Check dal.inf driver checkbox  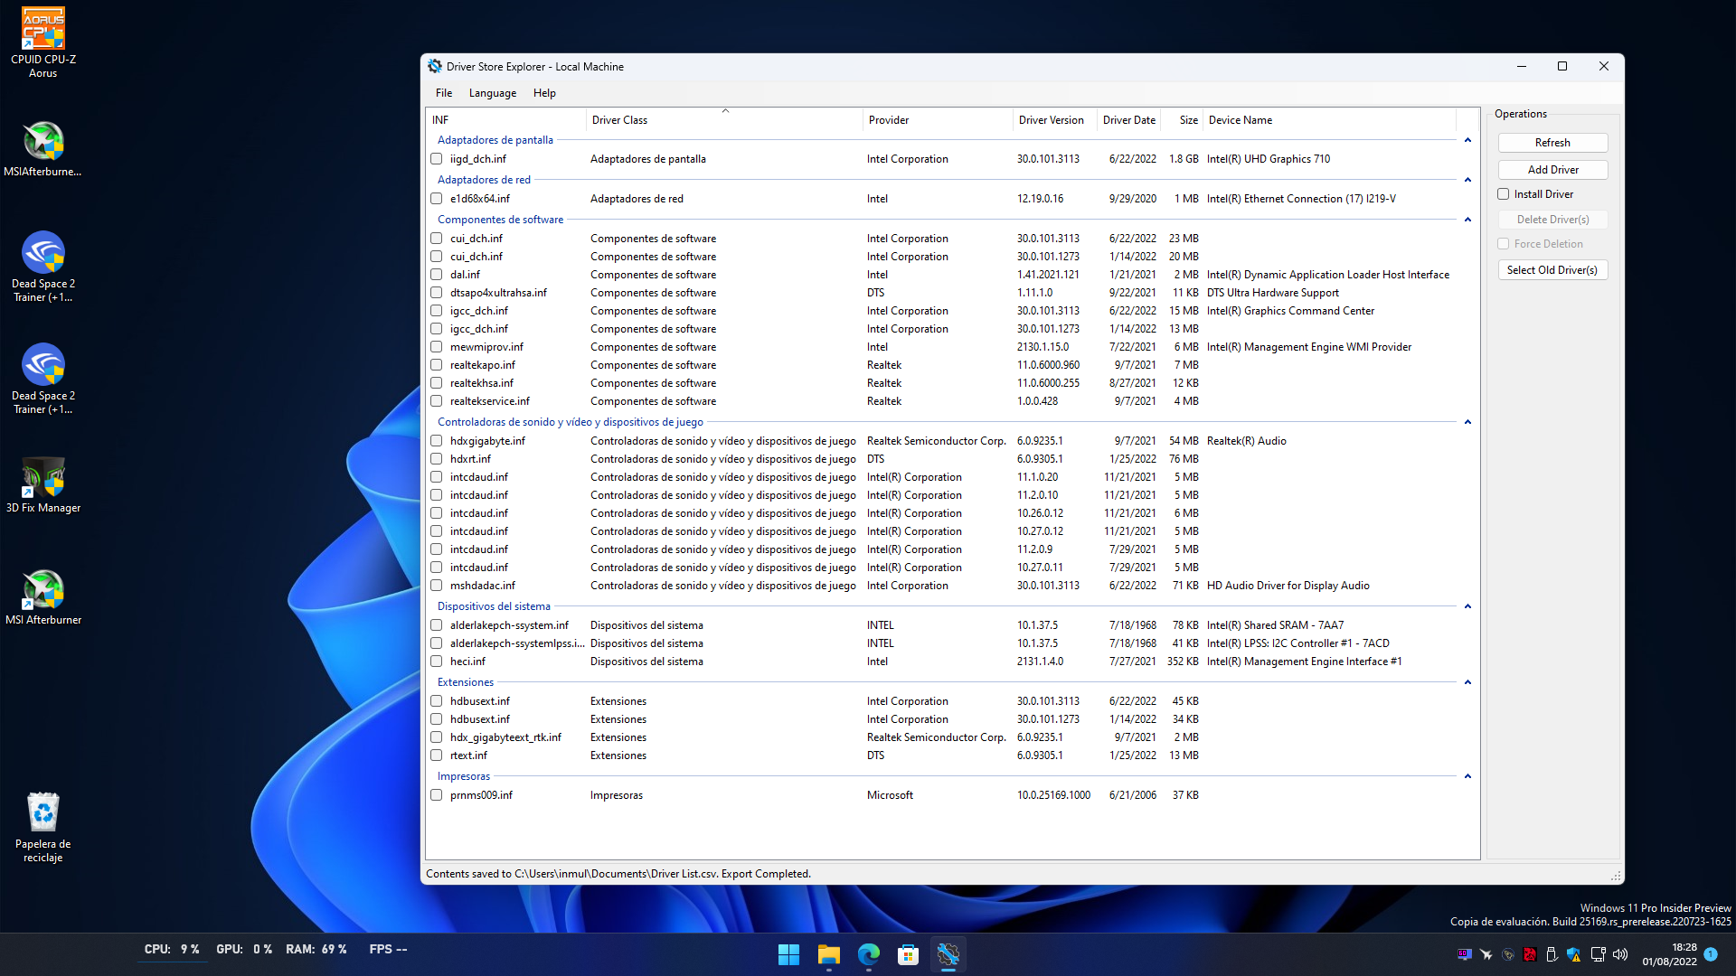click(x=437, y=275)
